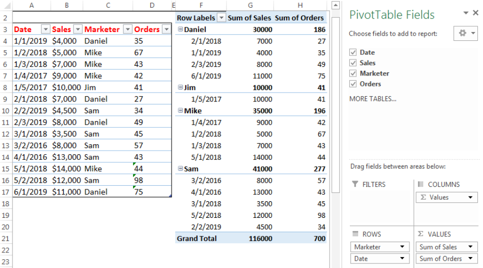Open the Marketer column filter button
This screenshot has height=268, width=483.
127,29
